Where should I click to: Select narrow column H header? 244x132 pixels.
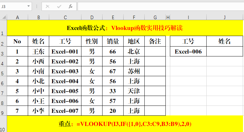click(168, 18)
